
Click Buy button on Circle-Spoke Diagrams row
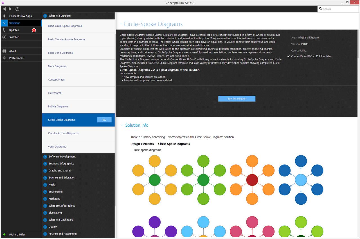pyautogui.click(x=104, y=120)
